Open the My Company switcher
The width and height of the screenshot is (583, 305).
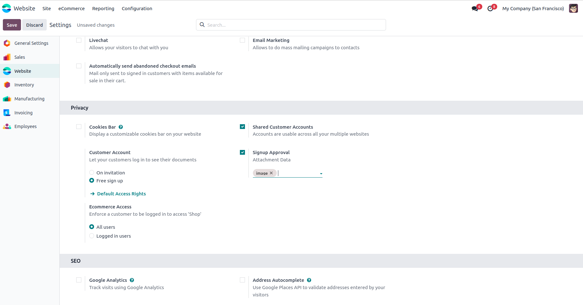click(x=533, y=9)
